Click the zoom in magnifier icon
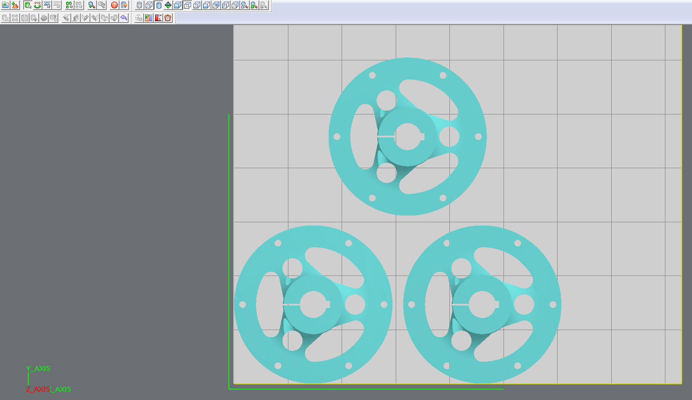Viewport: 692px width, 400px height. coord(92,5)
